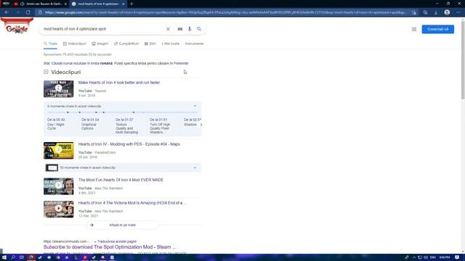Click thumbnail of Most Fun Mod video

click(58, 186)
